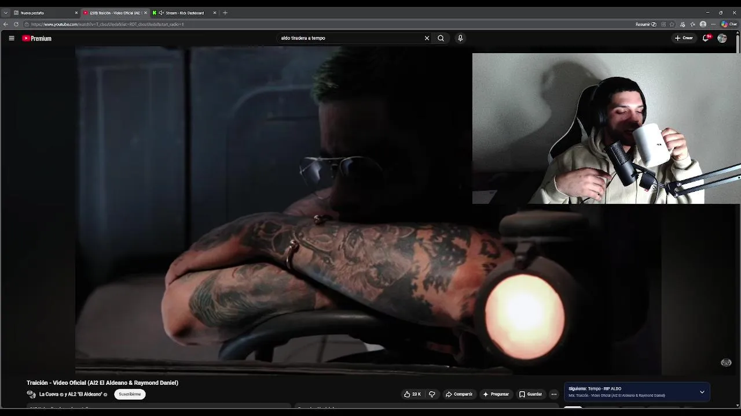Open tab search dropdown arrow
Viewport: 741px width, 416px height.
click(6, 13)
